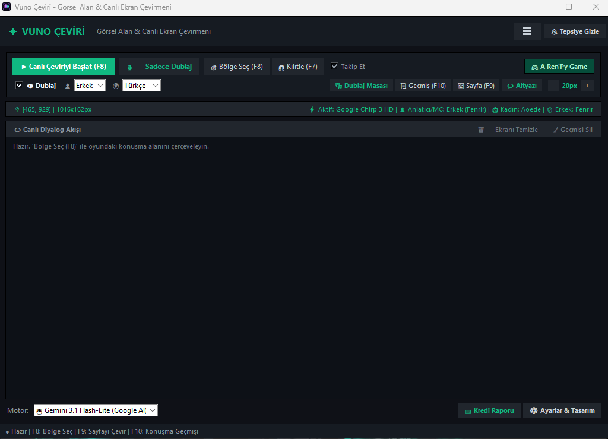Viewport: 608px width, 439px height.
Task: Toggle the Dublaj checkbox
Action: click(x=19, y=86)
